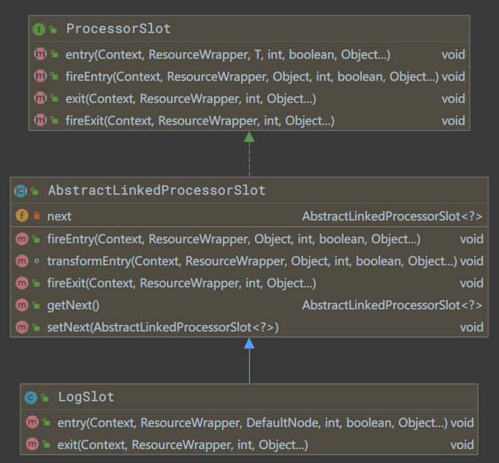Click the method icon beside getNext()

point(21,305)
